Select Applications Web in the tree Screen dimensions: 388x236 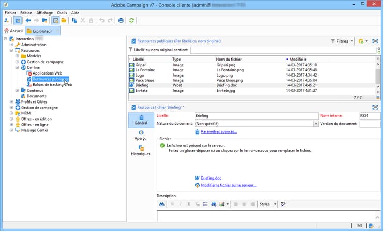(47, 73)
